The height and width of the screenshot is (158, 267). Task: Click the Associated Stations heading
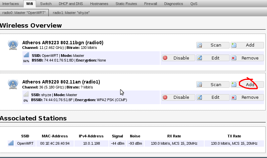pos(33,118)
